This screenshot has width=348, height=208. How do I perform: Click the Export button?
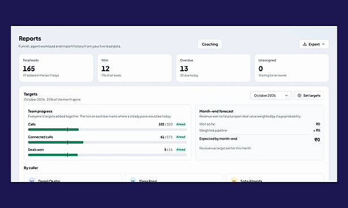click(313, 44)
